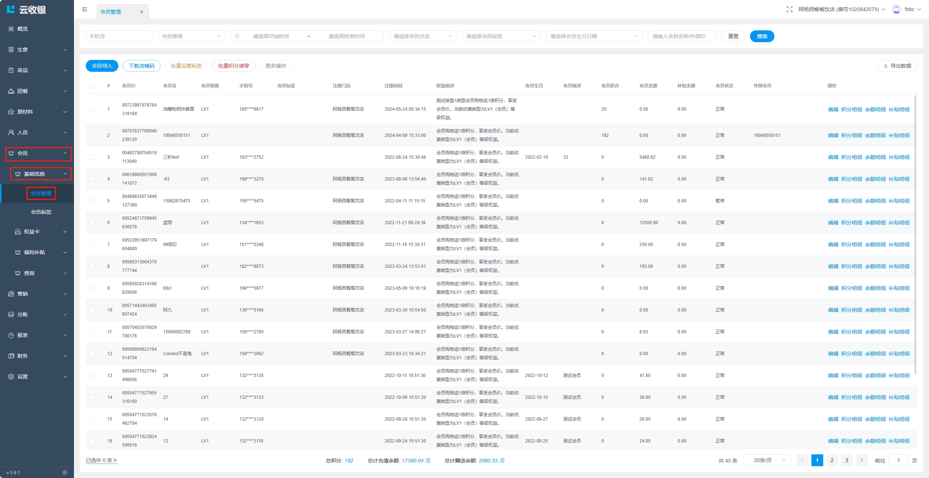Close the 会员管理 tab with X
The image size is (929, 478).
141,12
